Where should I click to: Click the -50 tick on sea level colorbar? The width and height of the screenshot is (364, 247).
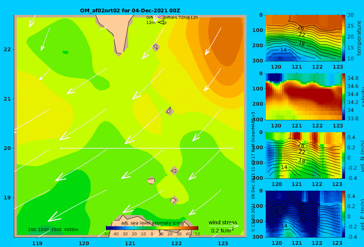[107, 234]
